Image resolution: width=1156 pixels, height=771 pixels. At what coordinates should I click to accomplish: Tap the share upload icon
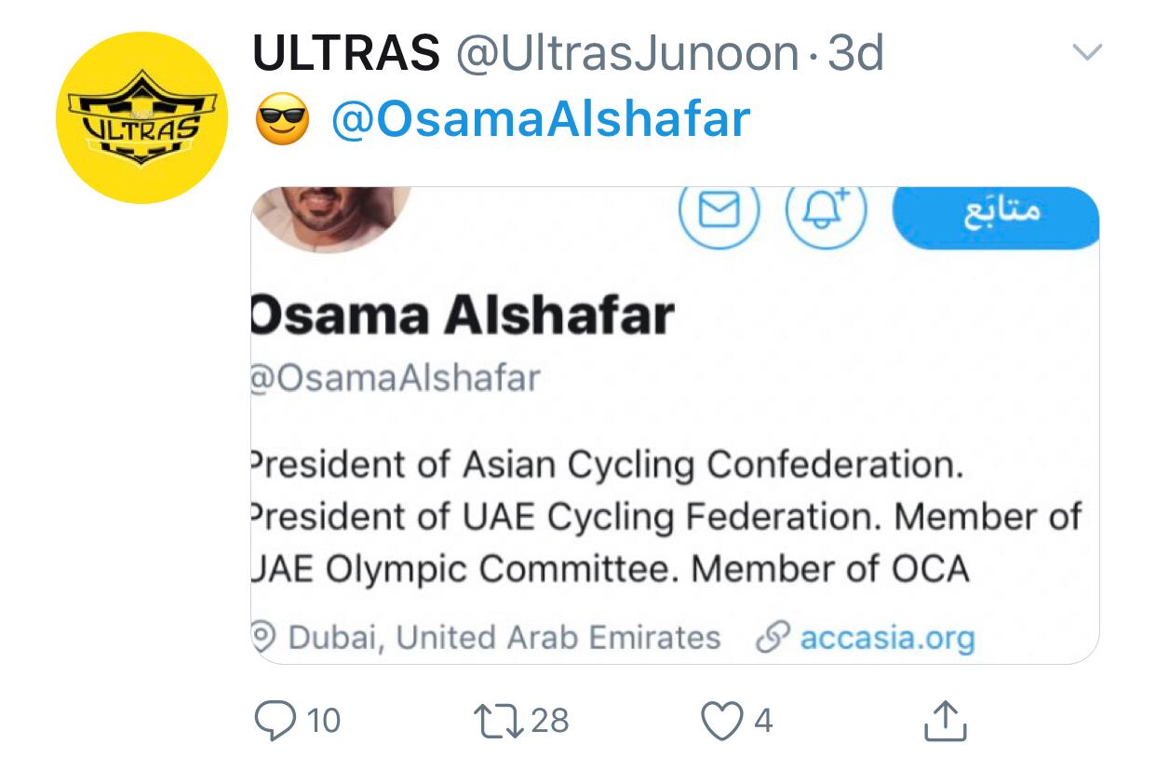coord(943,722)
